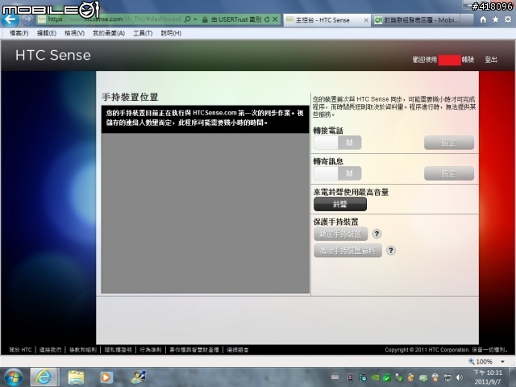516x387 pixels.
Task: Open the 說明(H) menu
Action: click(x=171, y=33)
